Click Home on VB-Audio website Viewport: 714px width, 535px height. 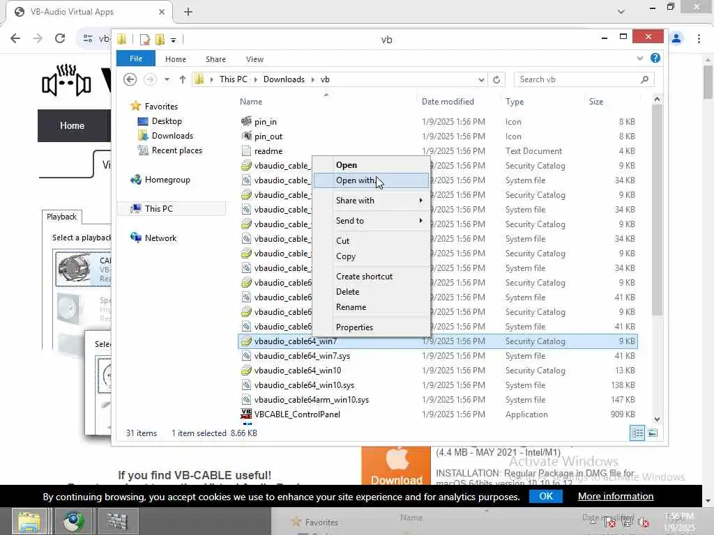click(x=72, y=125)
